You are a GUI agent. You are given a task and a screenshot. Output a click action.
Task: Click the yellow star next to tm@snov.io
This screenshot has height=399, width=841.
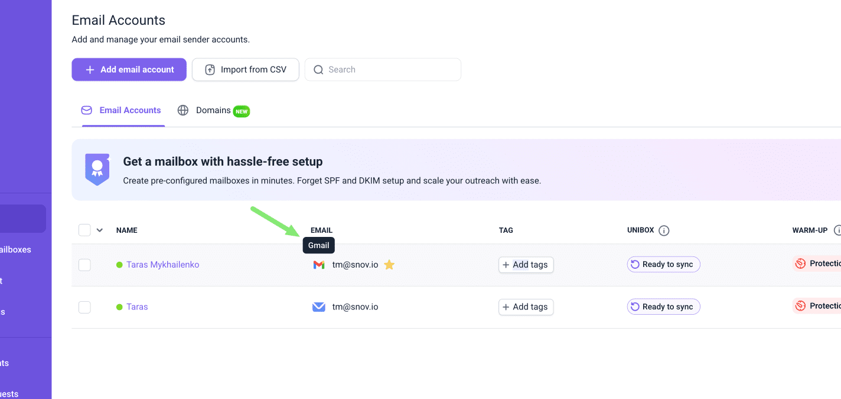pyautogui.click(x=389, y=265)
